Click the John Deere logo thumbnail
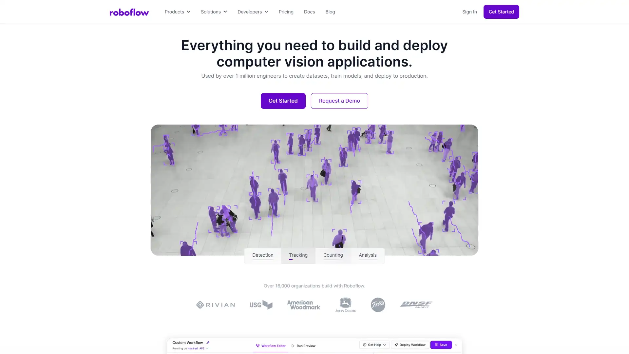The height and width of the screenshot is (354, 629). tap(345, 305)
